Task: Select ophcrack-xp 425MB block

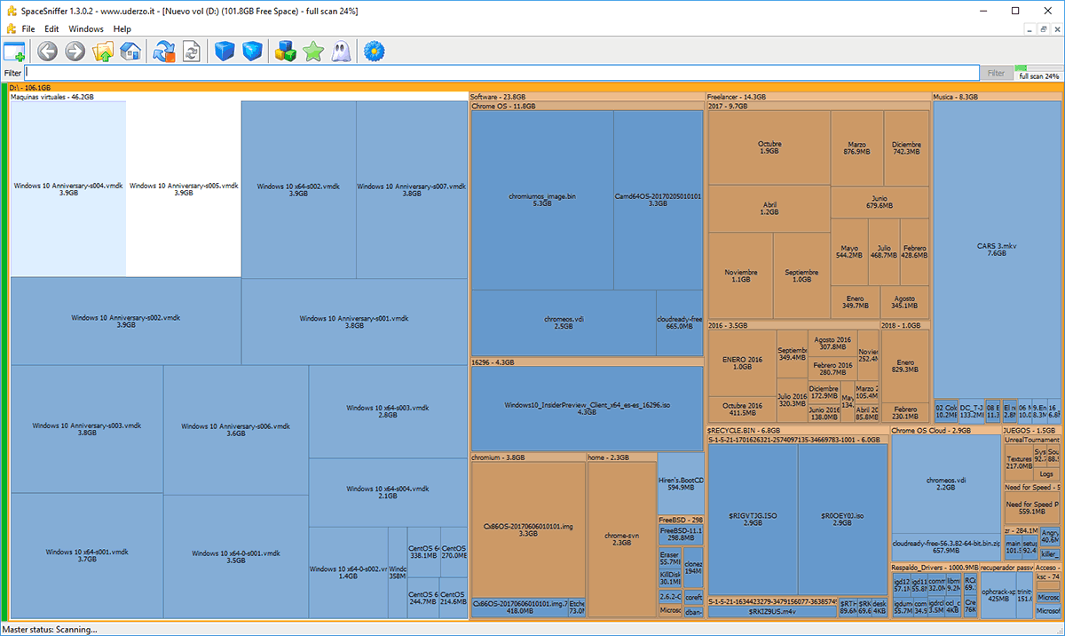Action: tap(998, 595)
